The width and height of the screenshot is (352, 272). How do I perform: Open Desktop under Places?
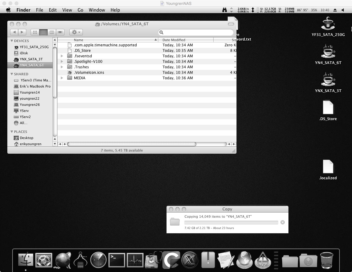[30, 138]
